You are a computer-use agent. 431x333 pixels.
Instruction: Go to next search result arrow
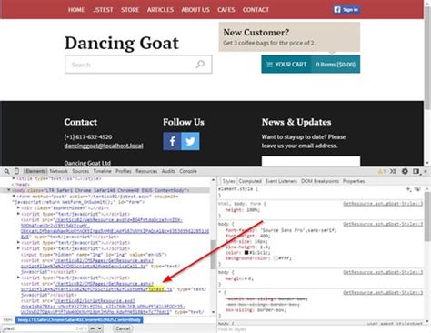(x=100, y=328)
